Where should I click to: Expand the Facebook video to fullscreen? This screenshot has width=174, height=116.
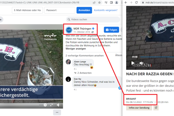[x=51, y=105]
